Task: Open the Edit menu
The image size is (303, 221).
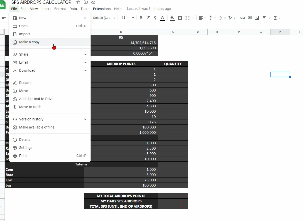Action: click(x=23, y=9)
